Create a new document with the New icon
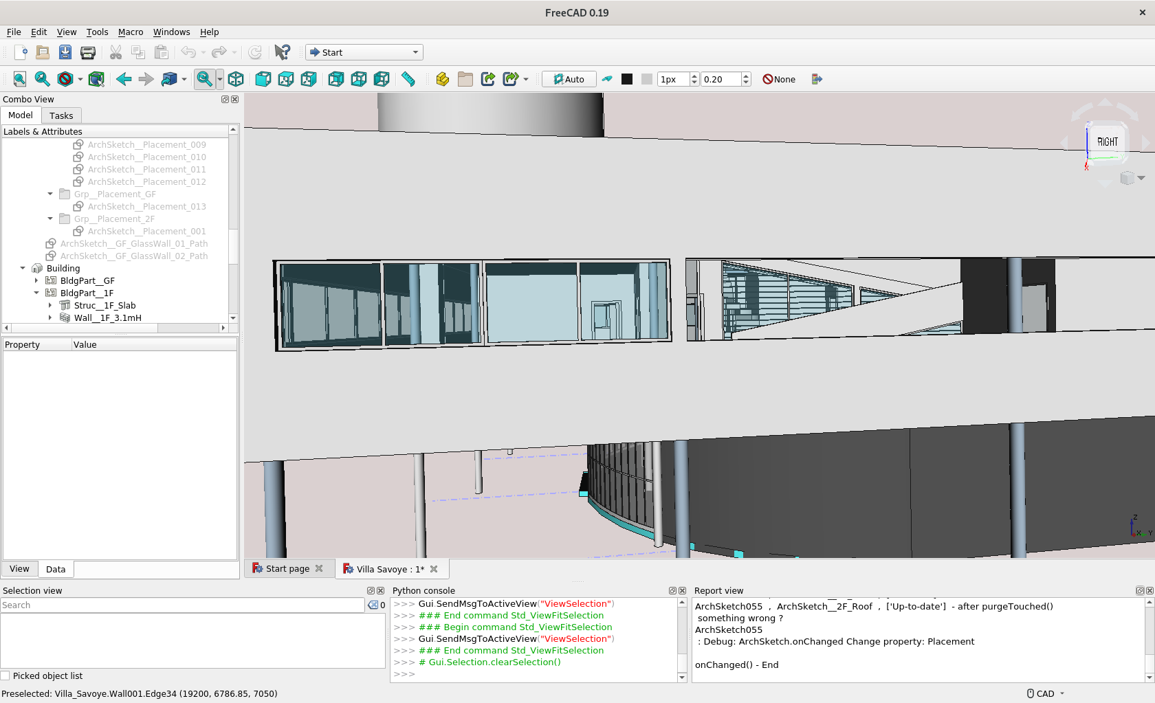 click(x=21, y=52)
